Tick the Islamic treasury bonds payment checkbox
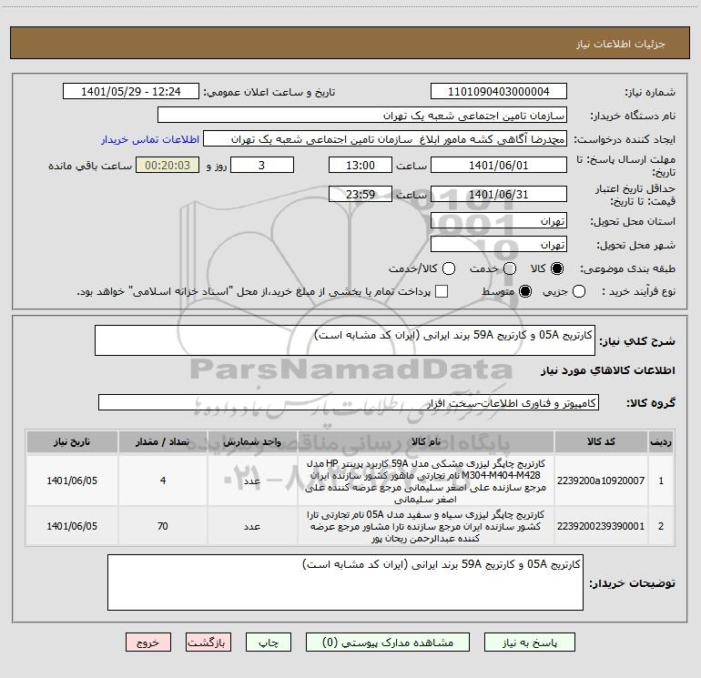This screenshot has height=678, width=701. (442, 291)
